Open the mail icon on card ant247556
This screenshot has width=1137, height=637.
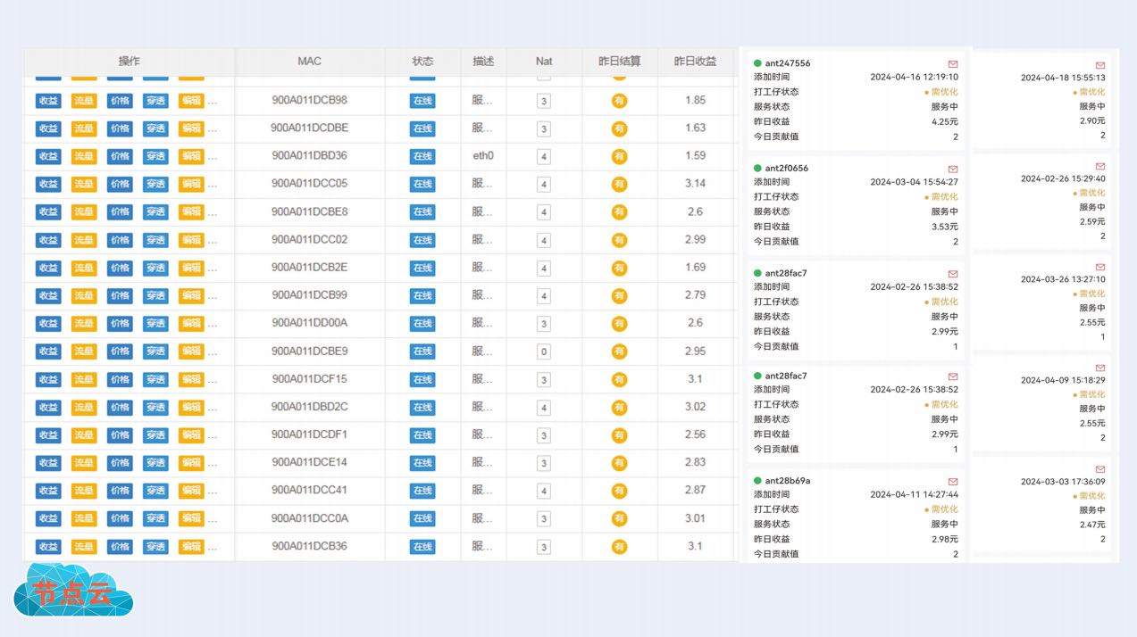[x=953, y=64]
